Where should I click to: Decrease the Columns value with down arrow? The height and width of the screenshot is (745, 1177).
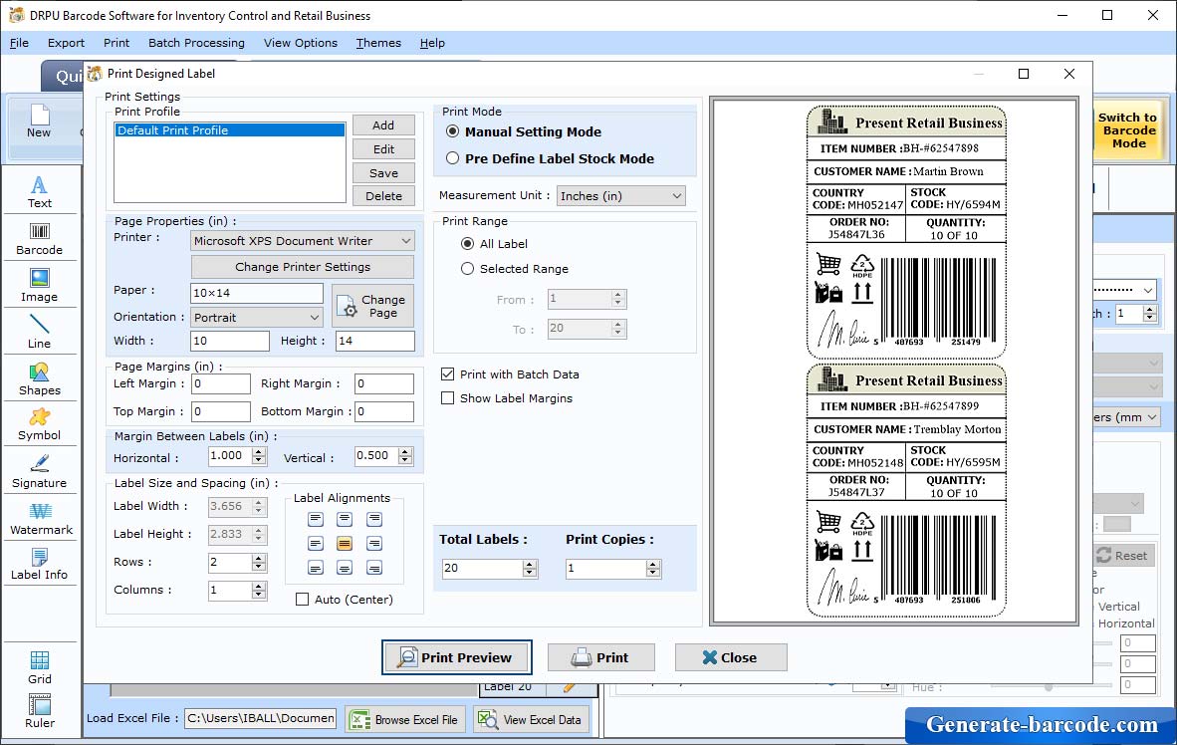(259, 595)
